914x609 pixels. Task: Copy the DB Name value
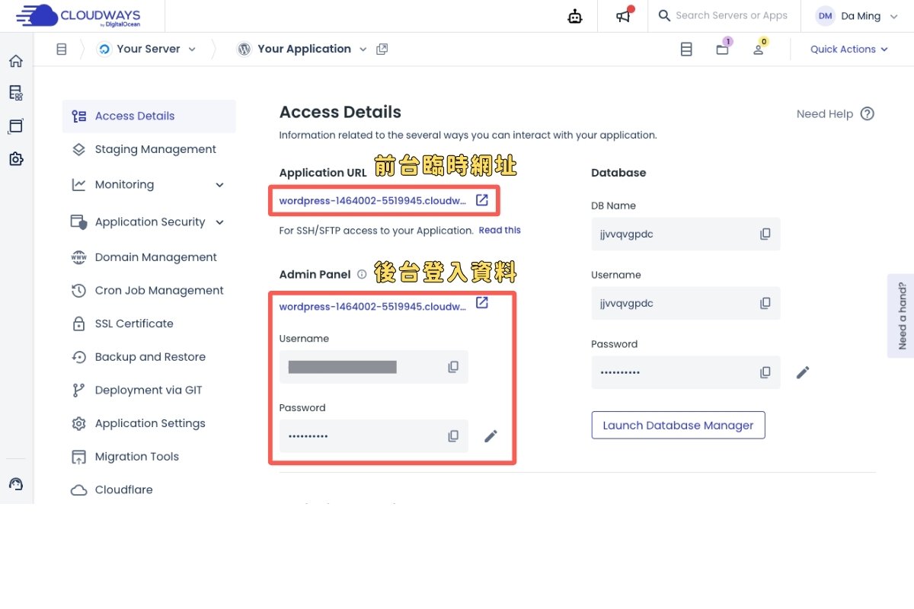pos(765,234)
